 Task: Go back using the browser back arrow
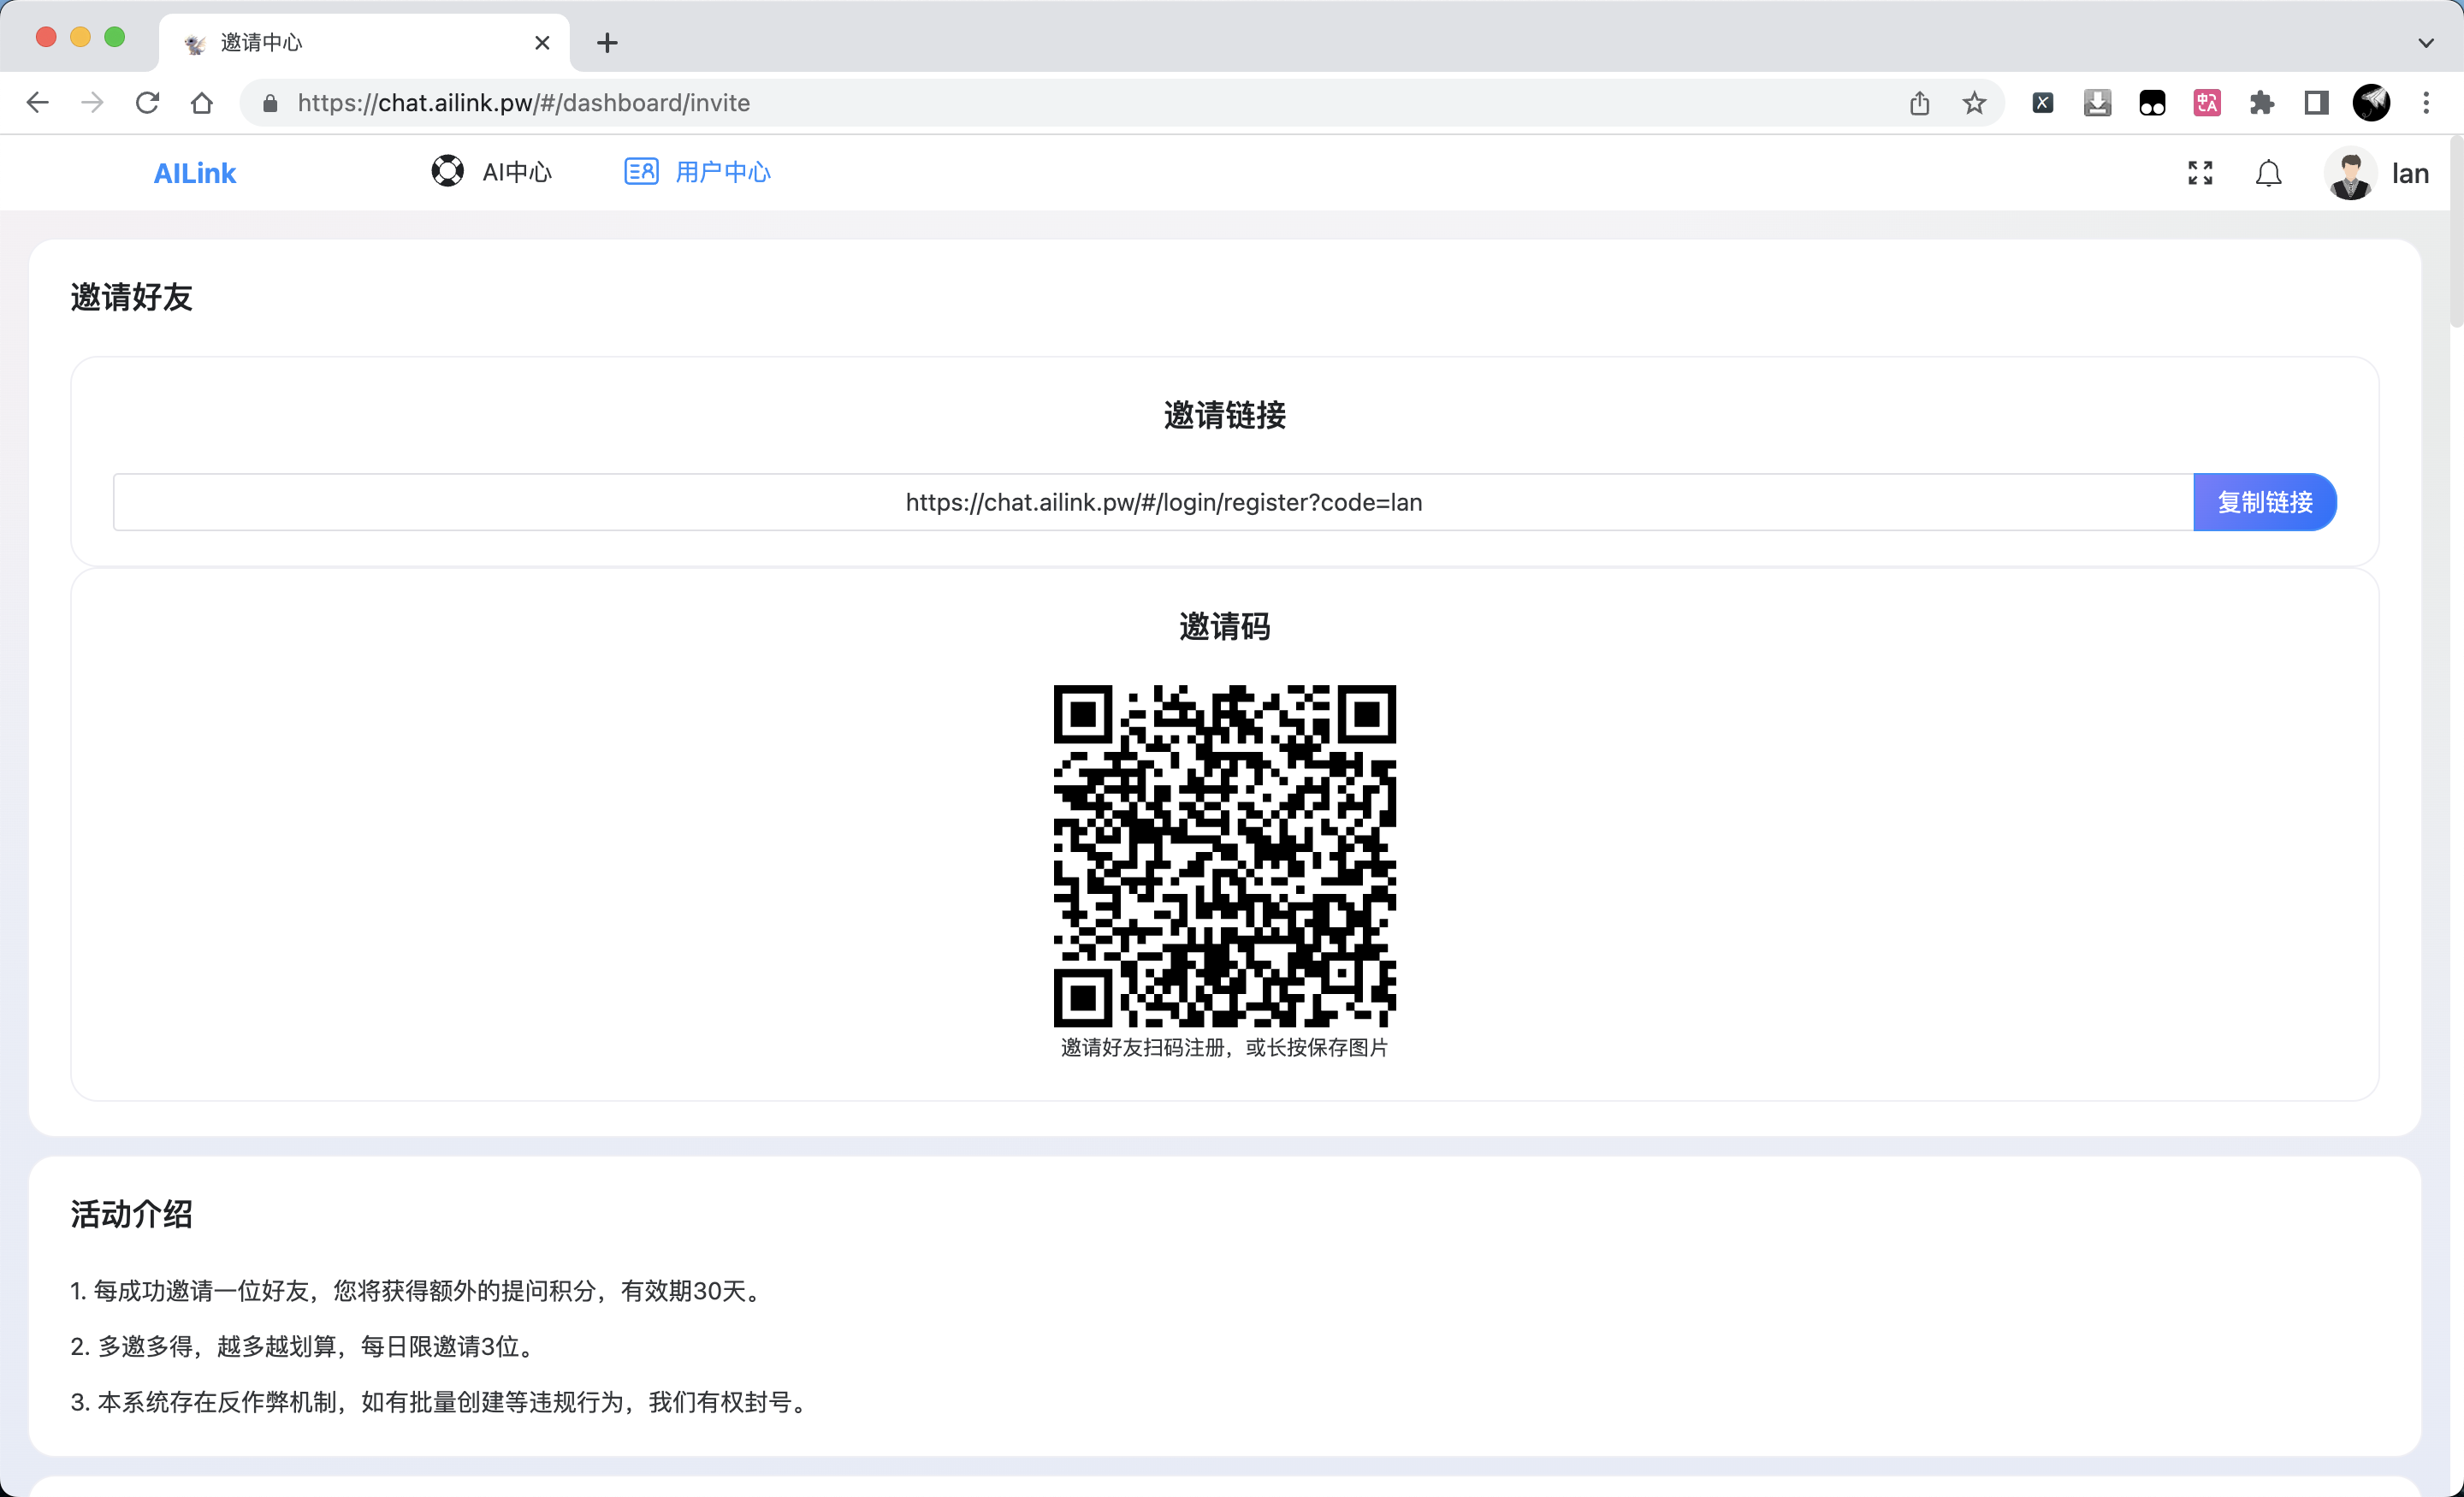(x=38, y=103)
